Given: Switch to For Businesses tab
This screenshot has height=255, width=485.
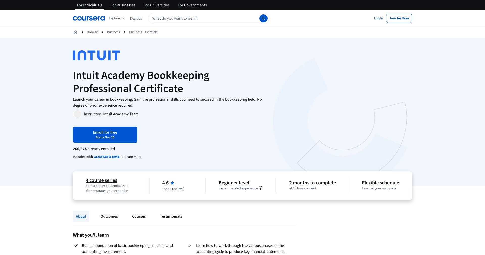Looking at the screenshot, I should tap(123, 5).
